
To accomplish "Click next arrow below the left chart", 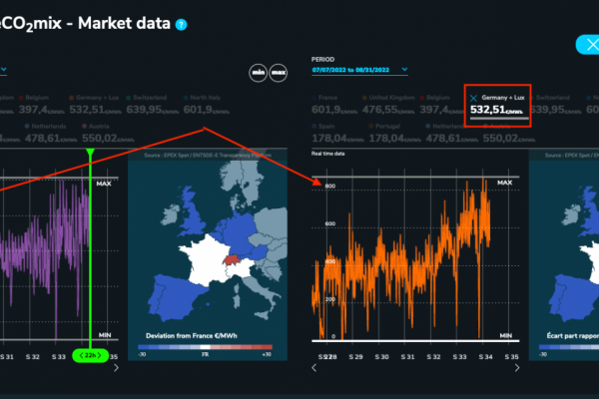I will (x=117, y=367).
